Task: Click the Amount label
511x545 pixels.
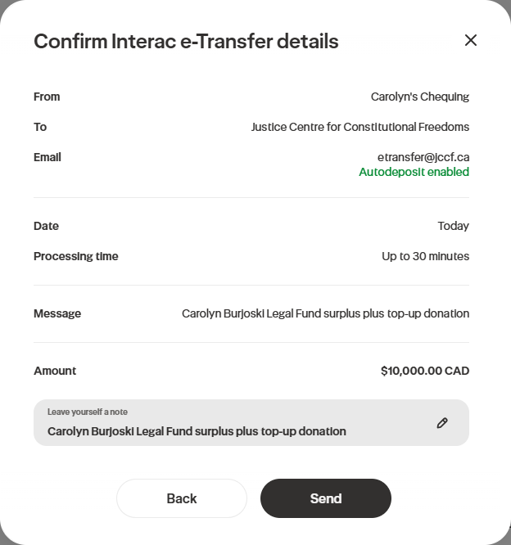Action: (55, 371)
